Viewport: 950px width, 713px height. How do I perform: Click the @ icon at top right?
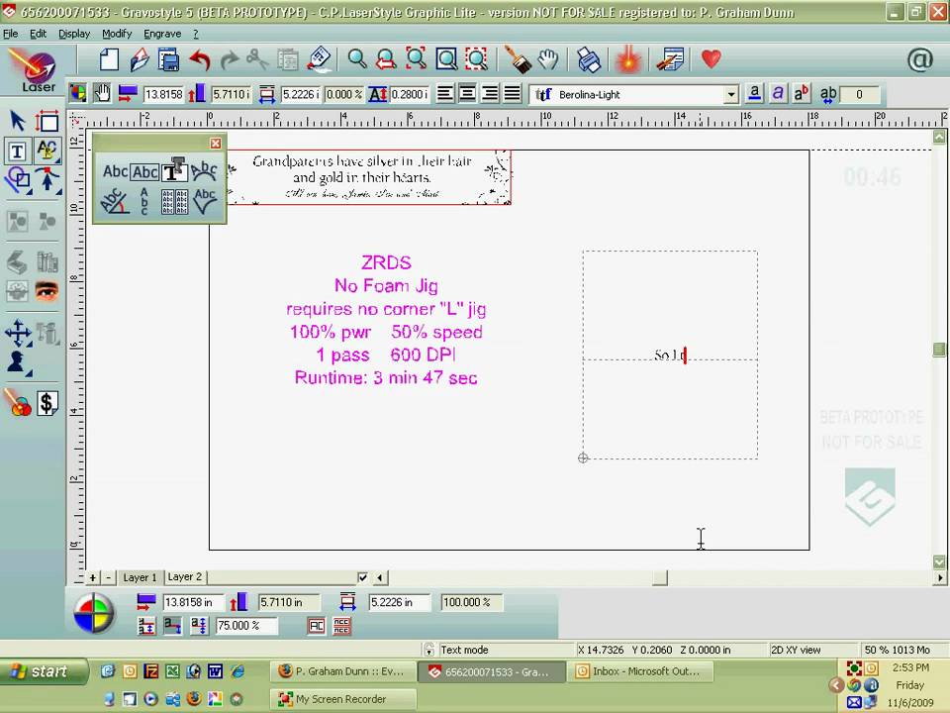(x=919, y=59)
